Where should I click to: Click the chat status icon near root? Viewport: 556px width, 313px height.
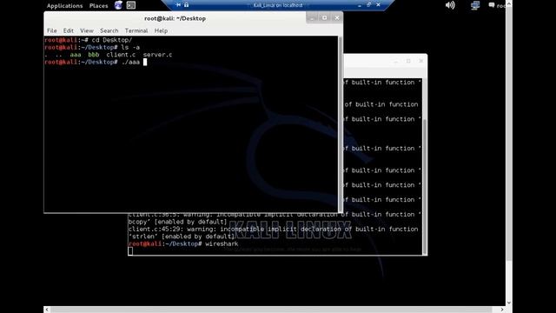click(492, 5)
